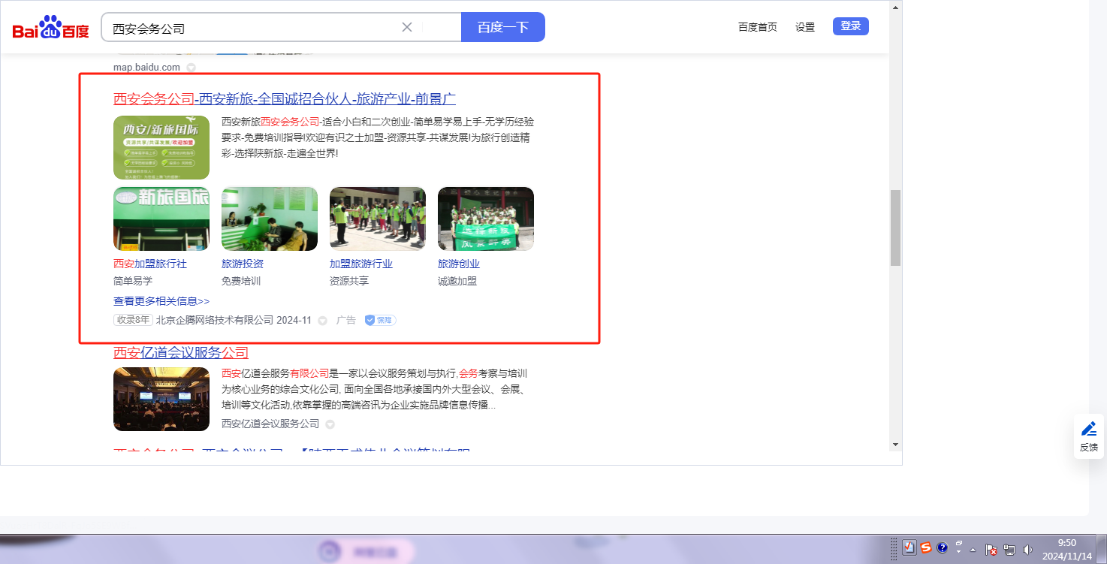This screenshot has height=564, width=1107.
Task: Click the 北京企腾网络技术有限公司 source text
Action: (x=215, y=320)
